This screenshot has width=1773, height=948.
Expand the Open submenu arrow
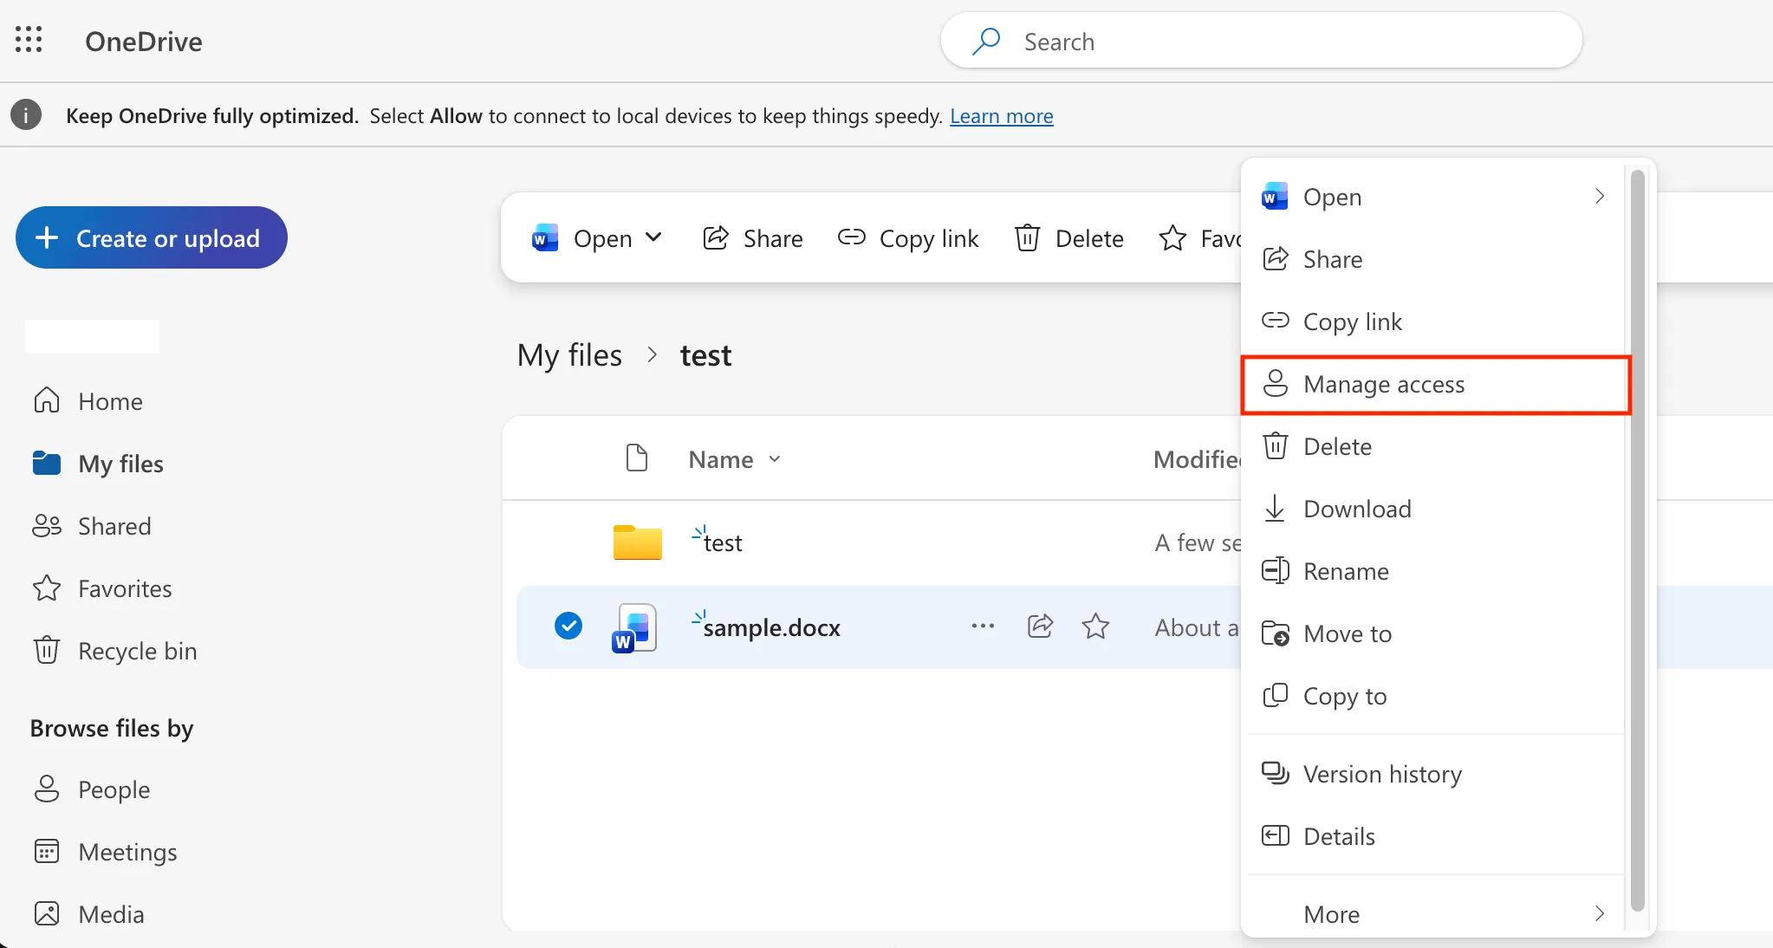[1600, 196]
